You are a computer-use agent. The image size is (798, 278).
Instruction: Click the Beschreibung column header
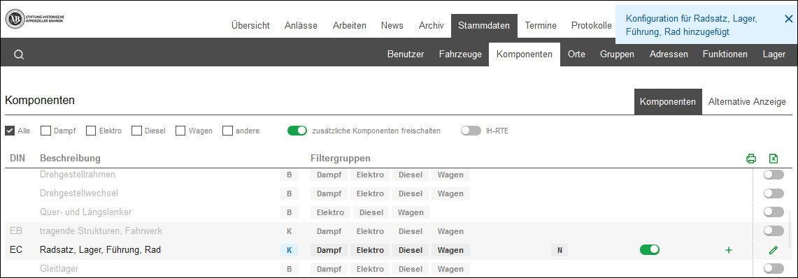(x=70, y=159)
